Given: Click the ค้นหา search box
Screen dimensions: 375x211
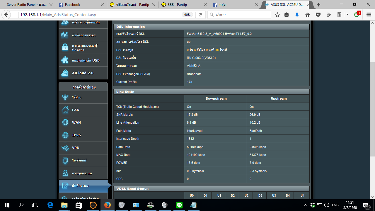Looking at the screenshot, I should coord(239,15).
